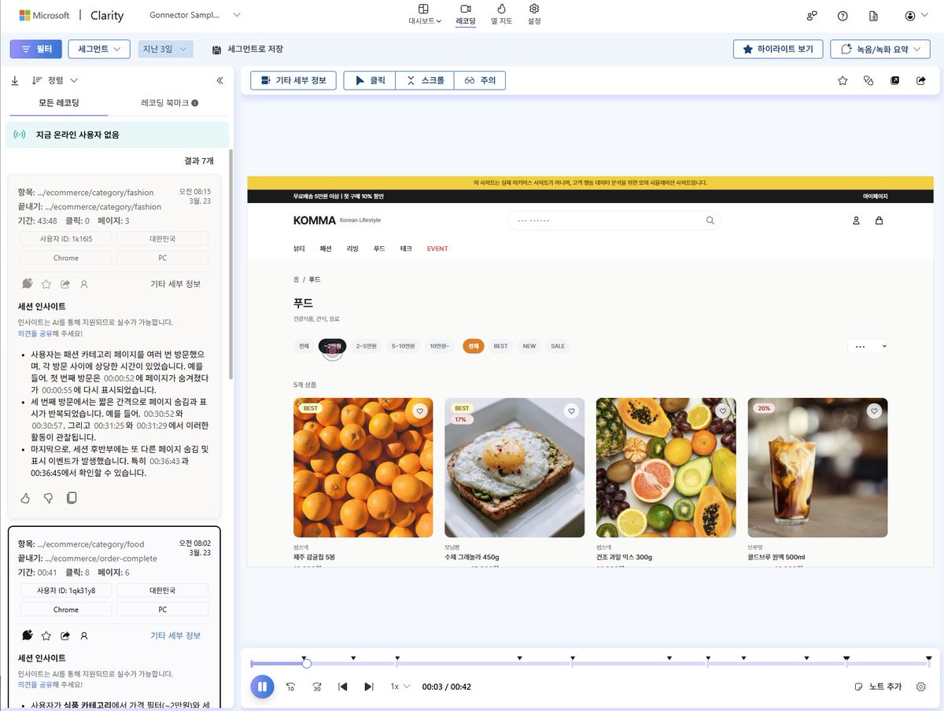Click the 하이라이트 보기 button
This screenshot has height=711, width=944.
[x=778, y=49]
